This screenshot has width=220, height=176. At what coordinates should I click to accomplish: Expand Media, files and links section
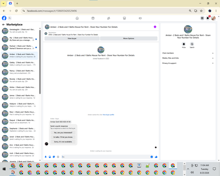click(x=188, y=58)
